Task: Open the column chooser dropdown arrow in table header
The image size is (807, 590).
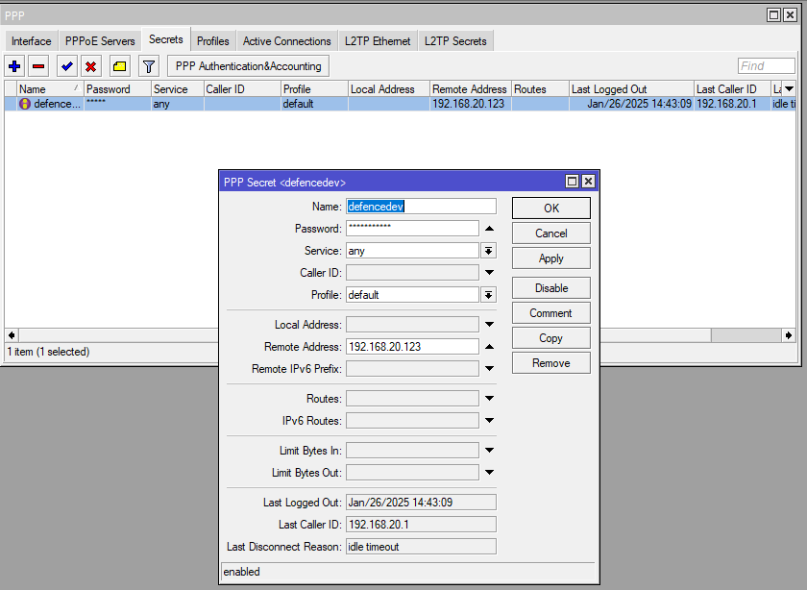Action: point(789,89)
